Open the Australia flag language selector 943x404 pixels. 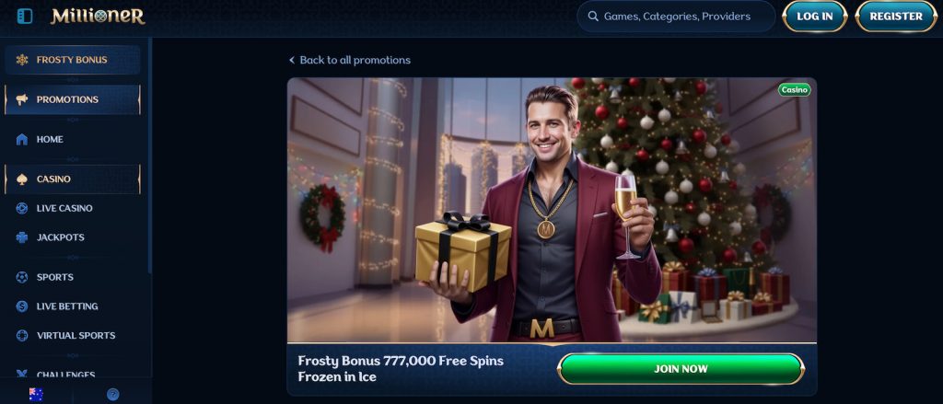(x=36, y=395)
